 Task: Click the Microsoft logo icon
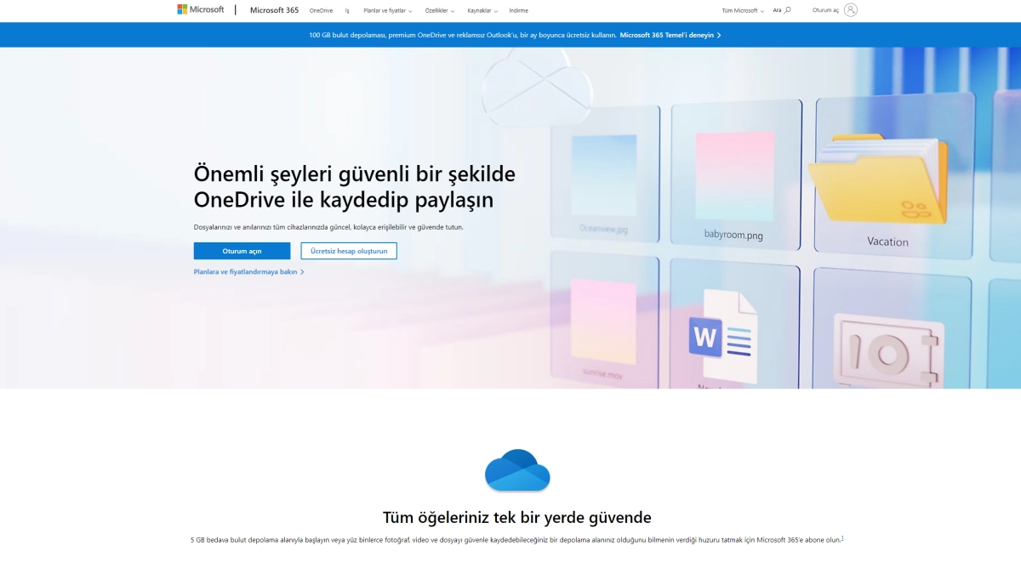click(182, 9)
